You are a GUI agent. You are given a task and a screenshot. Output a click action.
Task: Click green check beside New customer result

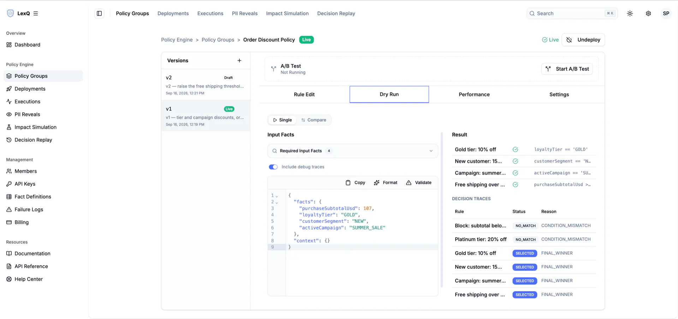click(516, 161)
